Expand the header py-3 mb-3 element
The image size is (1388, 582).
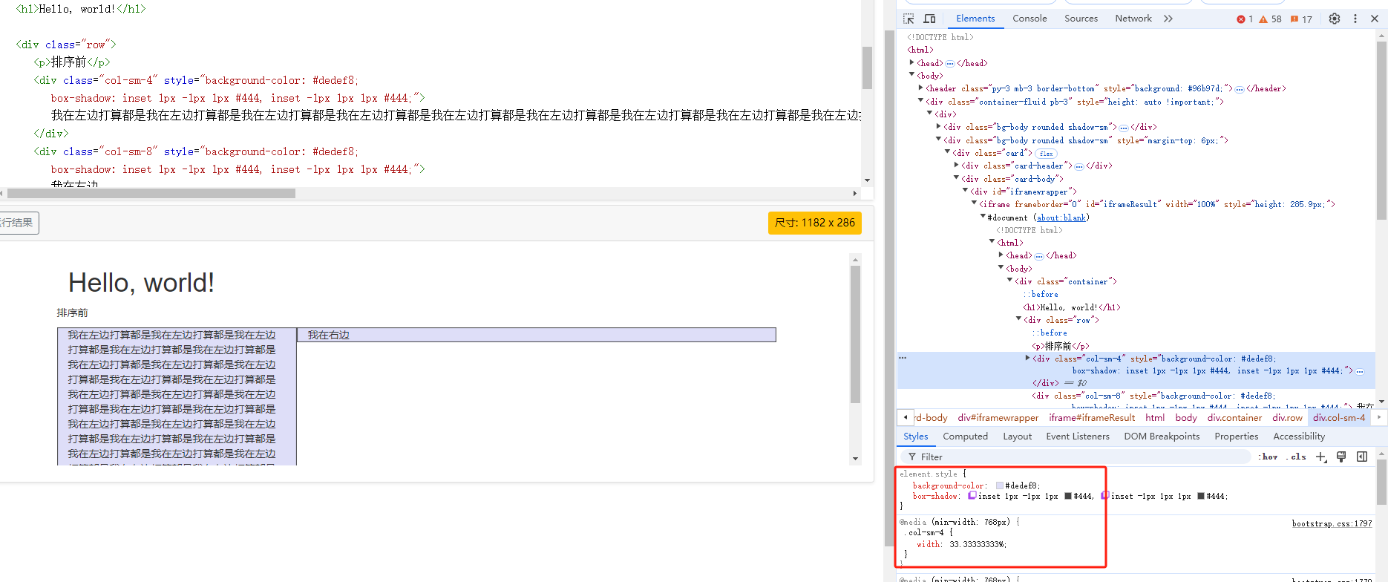coord(921,88)
